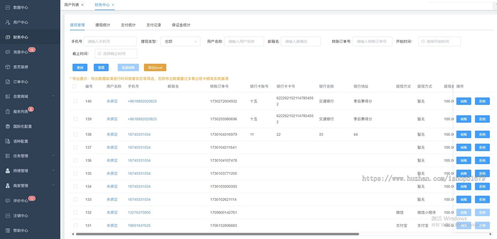Click the 消息中心 chat icon
Viewport: 497px width, 239px height.
coord(7,52)
